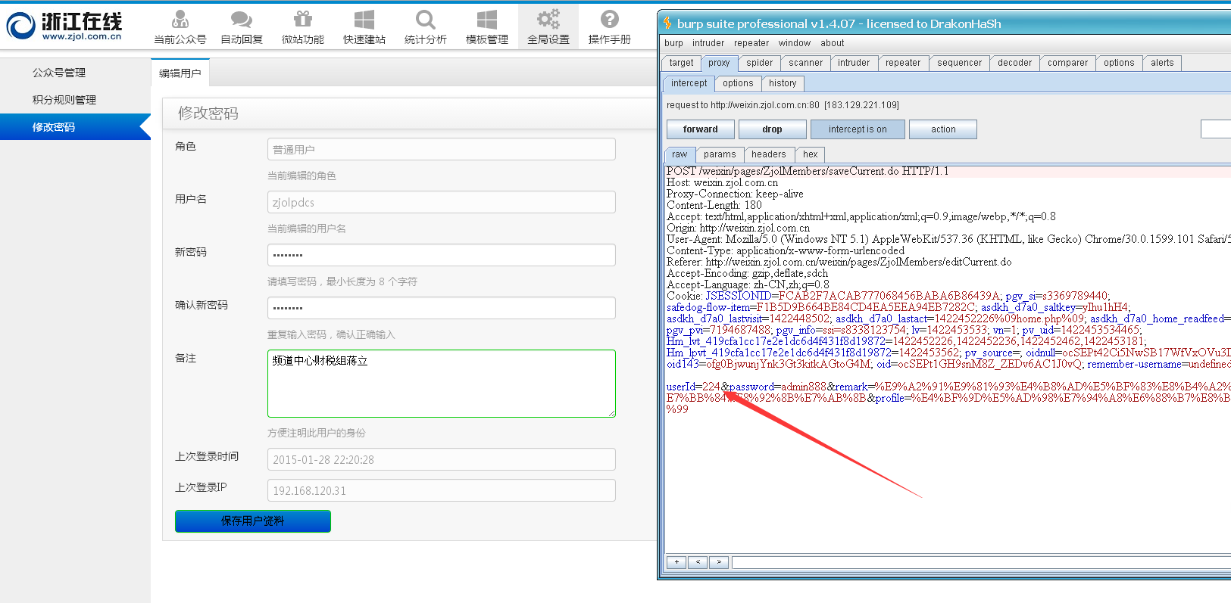
Task: Open the about menu in Burp Suite
Action: pyautogui.click(x=833, y=43)
